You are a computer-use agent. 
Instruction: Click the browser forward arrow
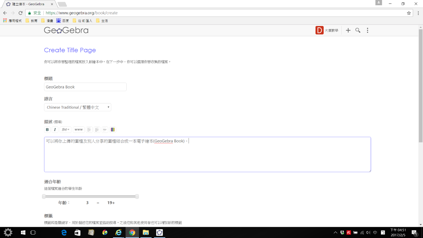point(13,13)
